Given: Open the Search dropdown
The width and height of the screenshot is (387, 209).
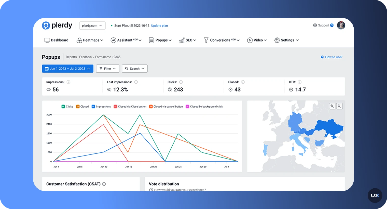Looking at the screenshot, I should [135, 69].
